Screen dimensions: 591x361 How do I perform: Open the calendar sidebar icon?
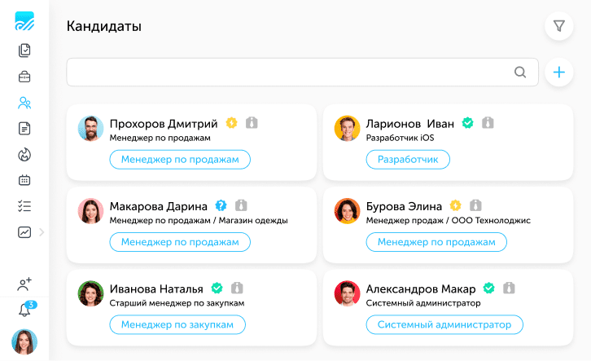(x=24, y=180)
